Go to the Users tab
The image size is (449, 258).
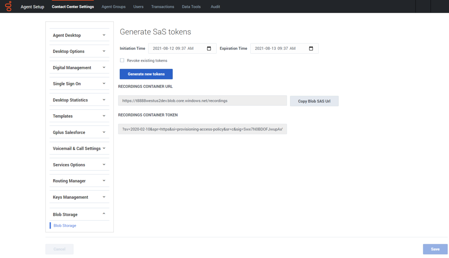click(138, 7)
